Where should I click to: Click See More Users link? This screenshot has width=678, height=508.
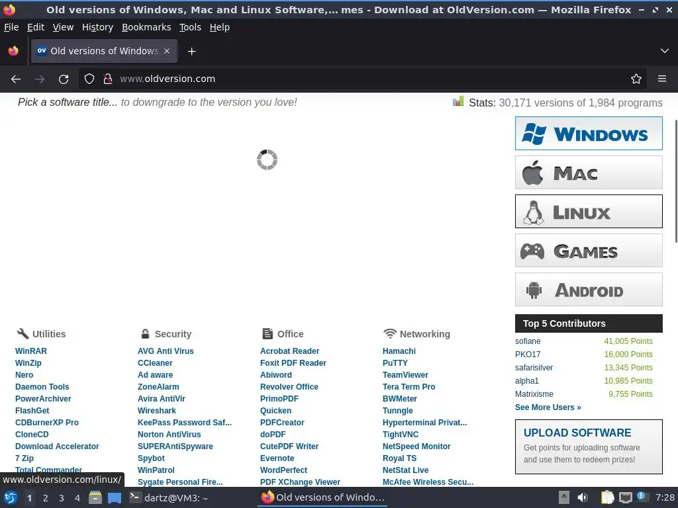pos(548,407)
